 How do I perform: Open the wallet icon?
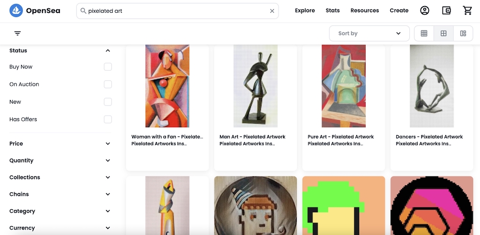coord(446,10)
